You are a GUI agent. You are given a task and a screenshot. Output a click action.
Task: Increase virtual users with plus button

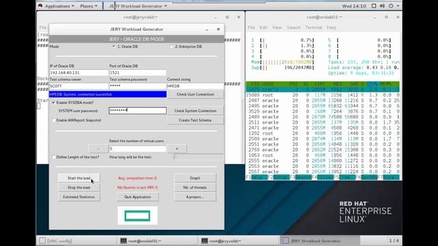pyautogui.click(x=177, y=149)
